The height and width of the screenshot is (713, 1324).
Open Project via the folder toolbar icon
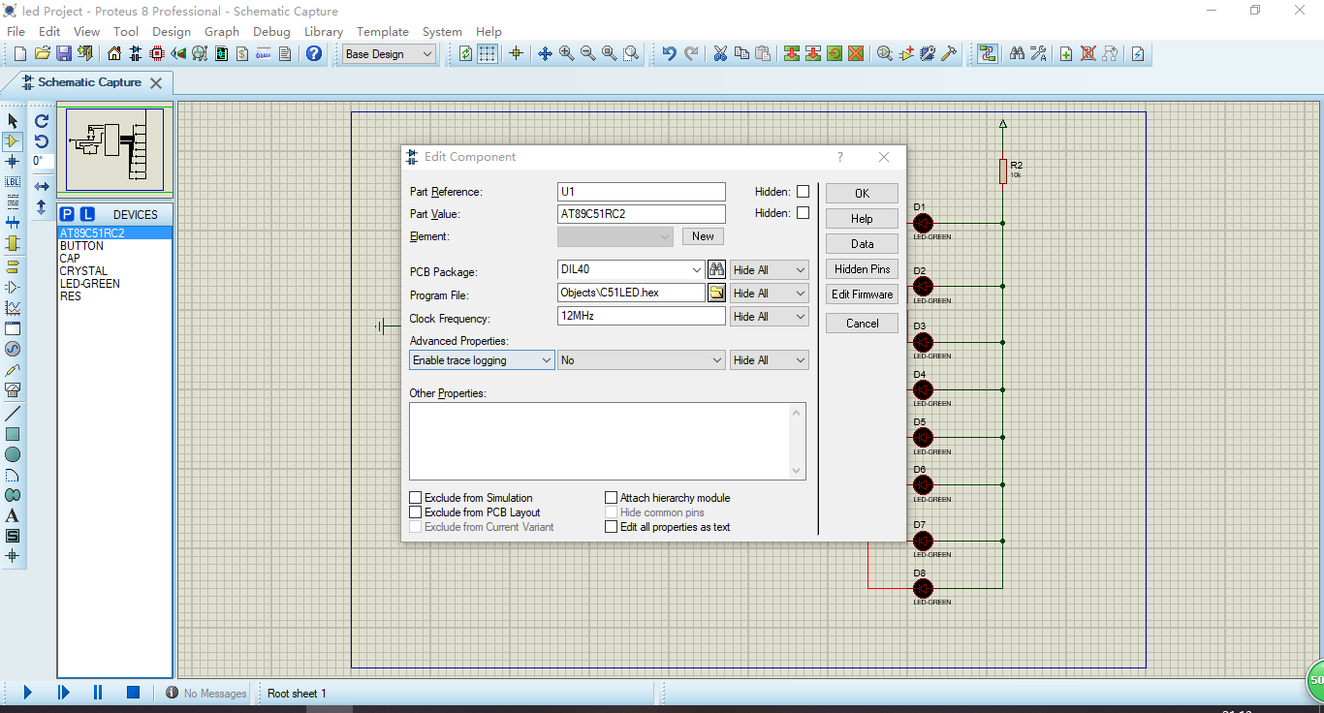click(x=43, y=53)
